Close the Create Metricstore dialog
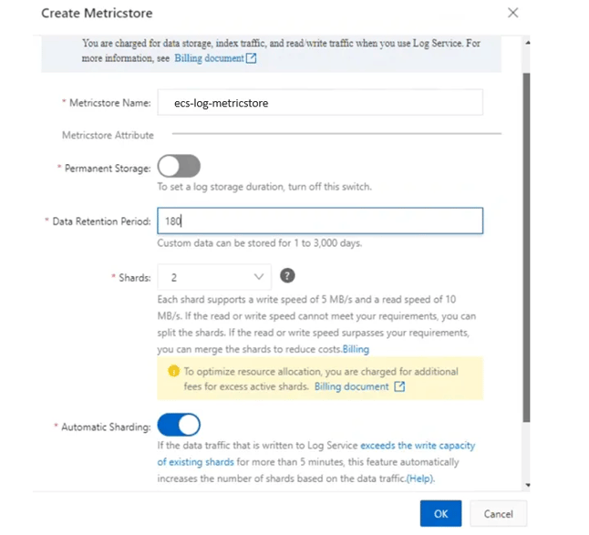Image resolution: width=589 pixels, height=535 pixels. 512,13
